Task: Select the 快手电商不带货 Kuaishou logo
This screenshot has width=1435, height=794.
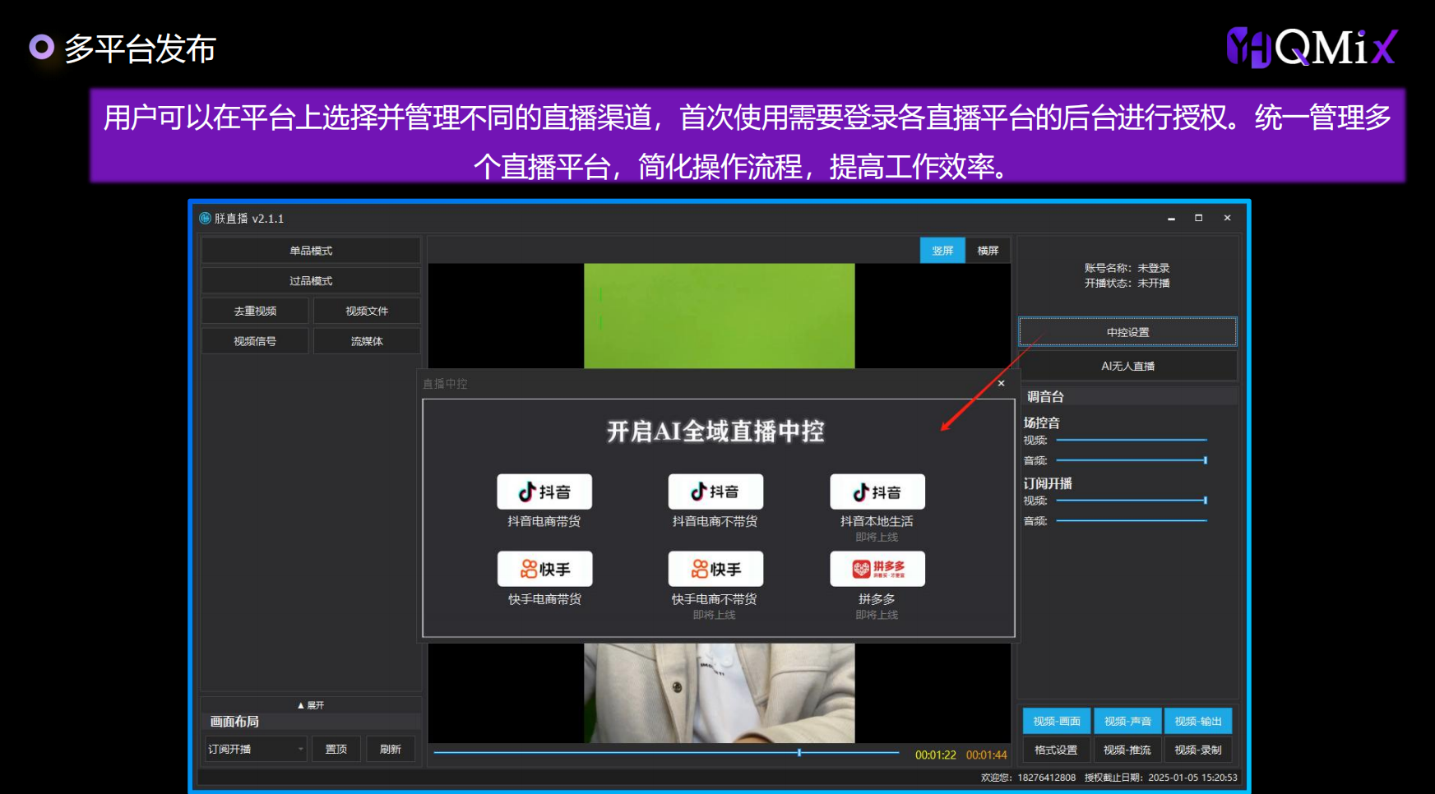Action: pyautogui.click(x=715, y=569)
